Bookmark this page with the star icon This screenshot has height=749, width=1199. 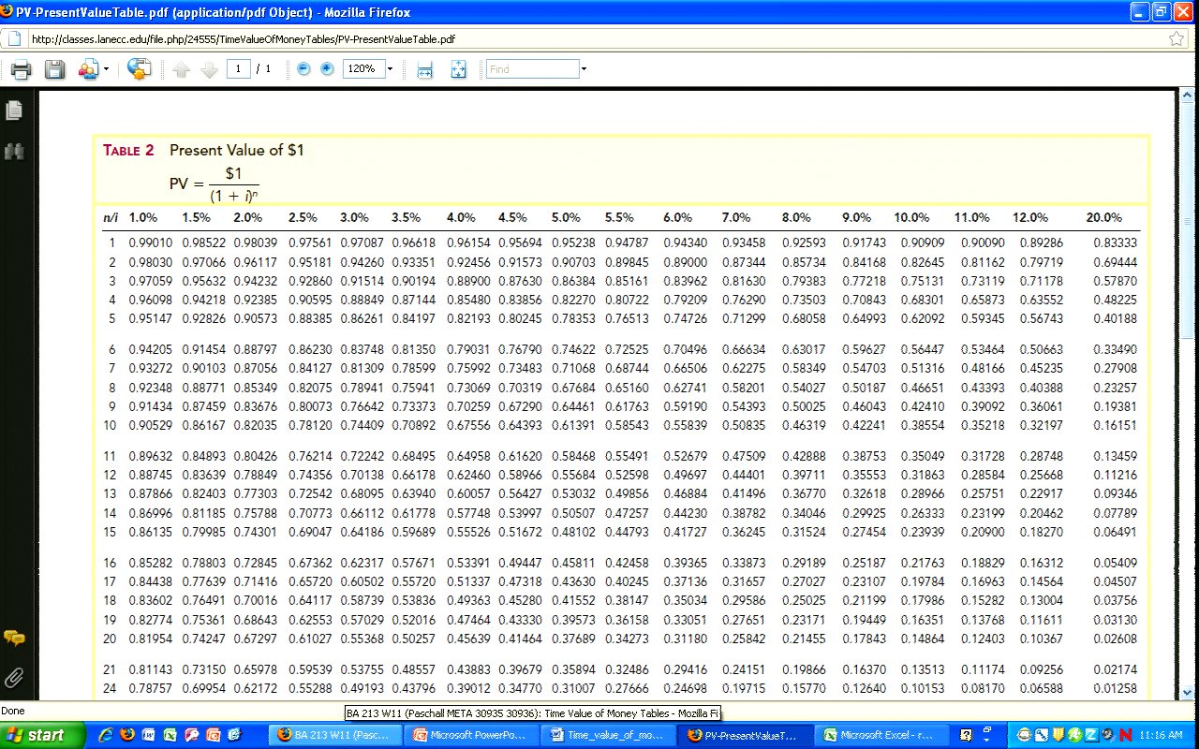[x=1177, y=39]
